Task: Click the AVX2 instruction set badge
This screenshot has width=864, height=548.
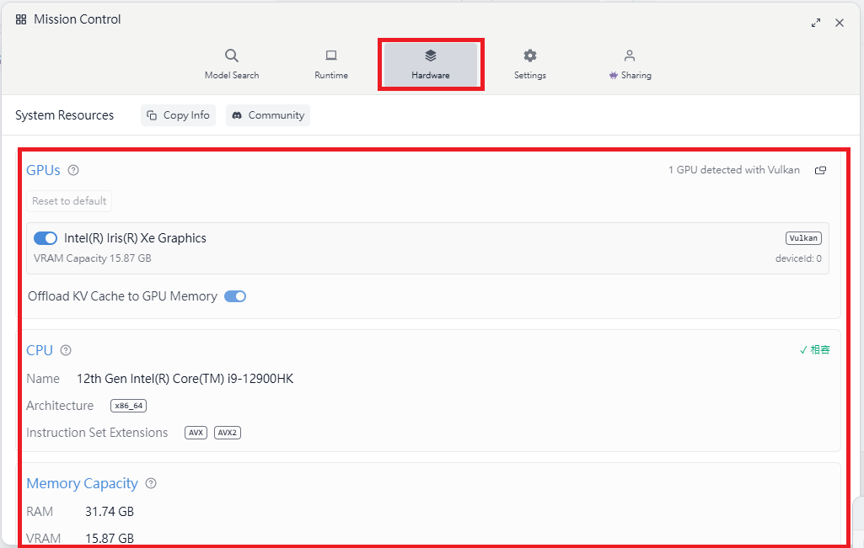Action: [227, 433]
